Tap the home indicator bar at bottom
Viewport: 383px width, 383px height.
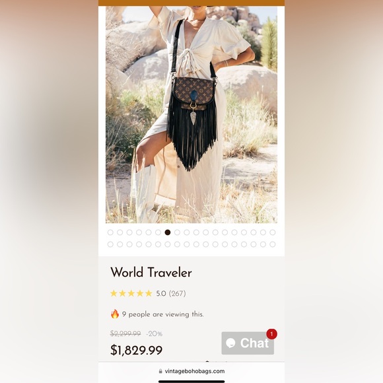[191, 381]
